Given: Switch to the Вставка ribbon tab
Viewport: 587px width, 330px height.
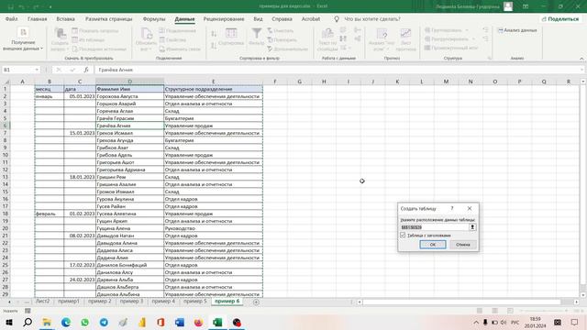Looking at the screenshot, I should pyautogui.click(x=65, y=18).
